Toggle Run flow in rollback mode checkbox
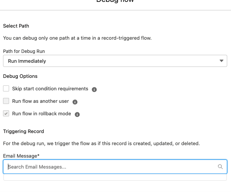Viewport: 231px width, 192px height. point(6,113)
